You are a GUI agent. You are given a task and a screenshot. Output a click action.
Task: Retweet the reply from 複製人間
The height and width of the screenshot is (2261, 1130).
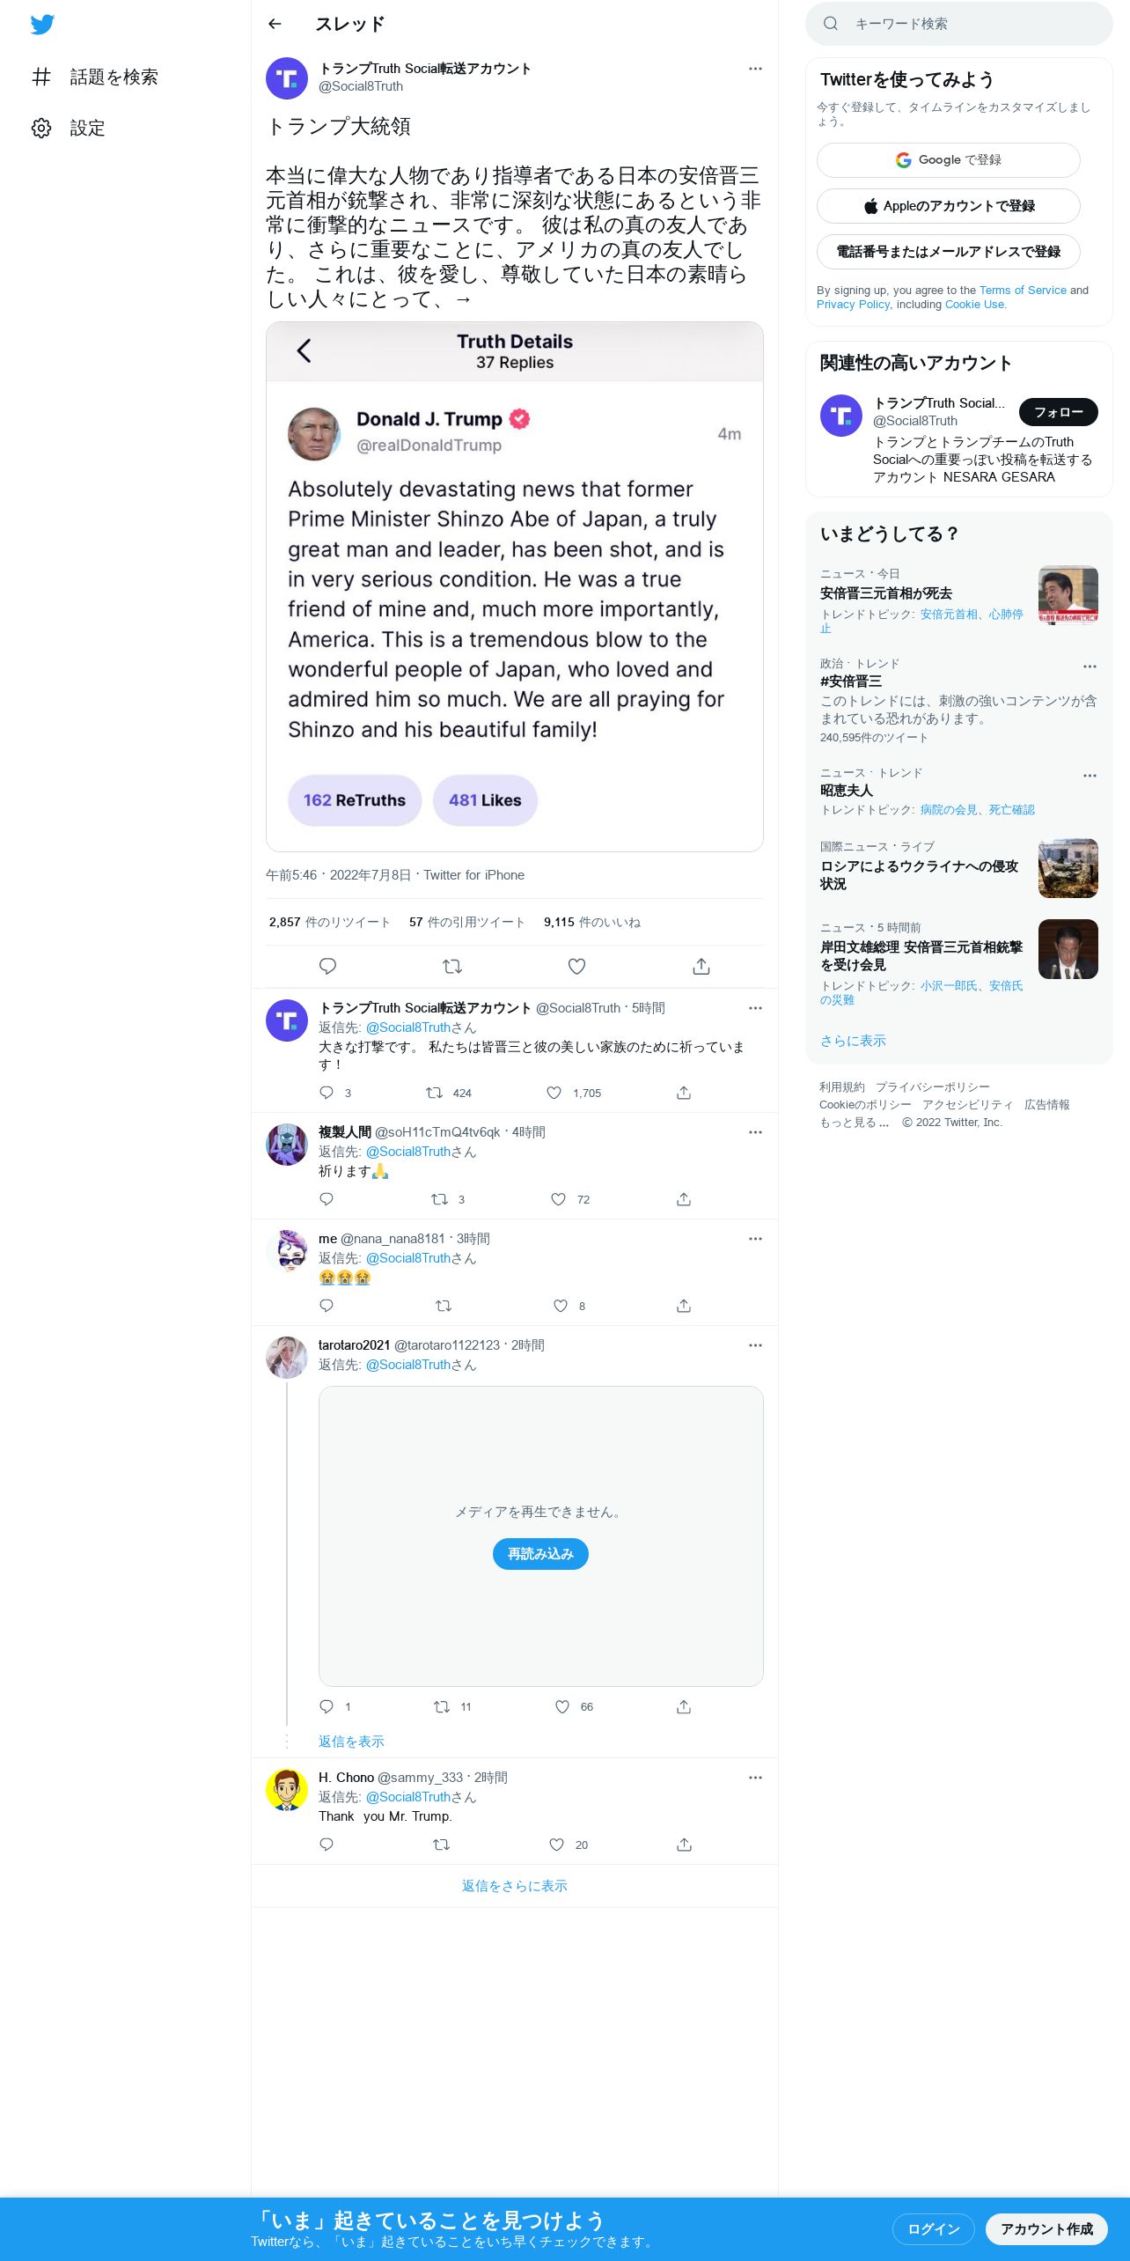click(439, 1198)
